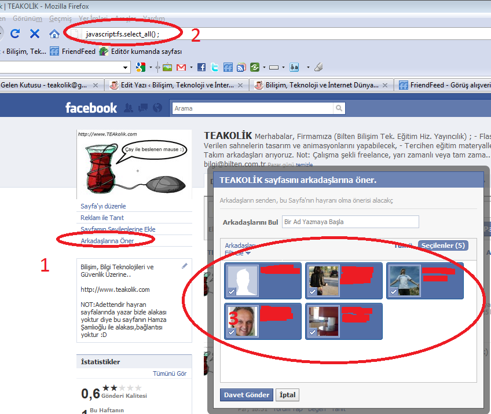This screenshot has width=491, height=414.
Task: Expand the blank rectangle icon dropdown
Action: [x=283, y=67]
